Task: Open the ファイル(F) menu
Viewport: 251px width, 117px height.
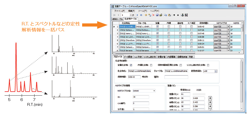Action: coord(119,11)
